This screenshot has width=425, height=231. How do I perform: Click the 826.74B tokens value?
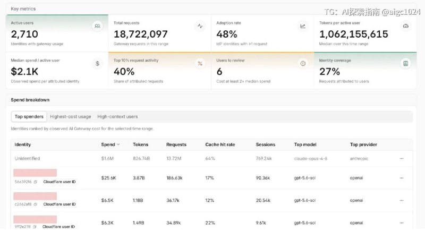[x=141, y=158]
